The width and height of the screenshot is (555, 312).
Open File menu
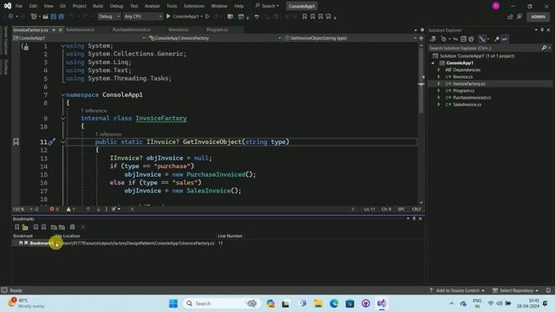click(x=19, y=6)
